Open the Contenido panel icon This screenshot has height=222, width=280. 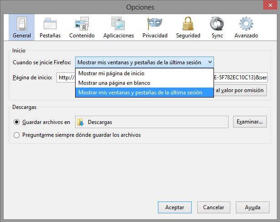[82, 24]
